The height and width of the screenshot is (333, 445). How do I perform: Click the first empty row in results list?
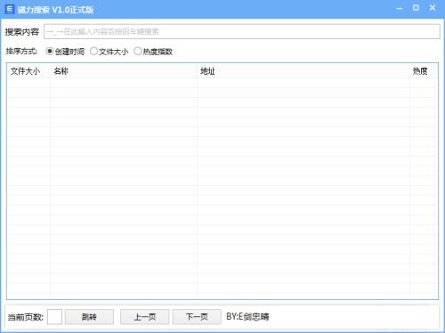[222, 84]
